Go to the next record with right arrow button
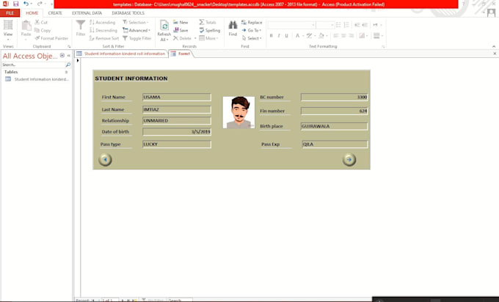The image size is (499, 302). (349, 160)
